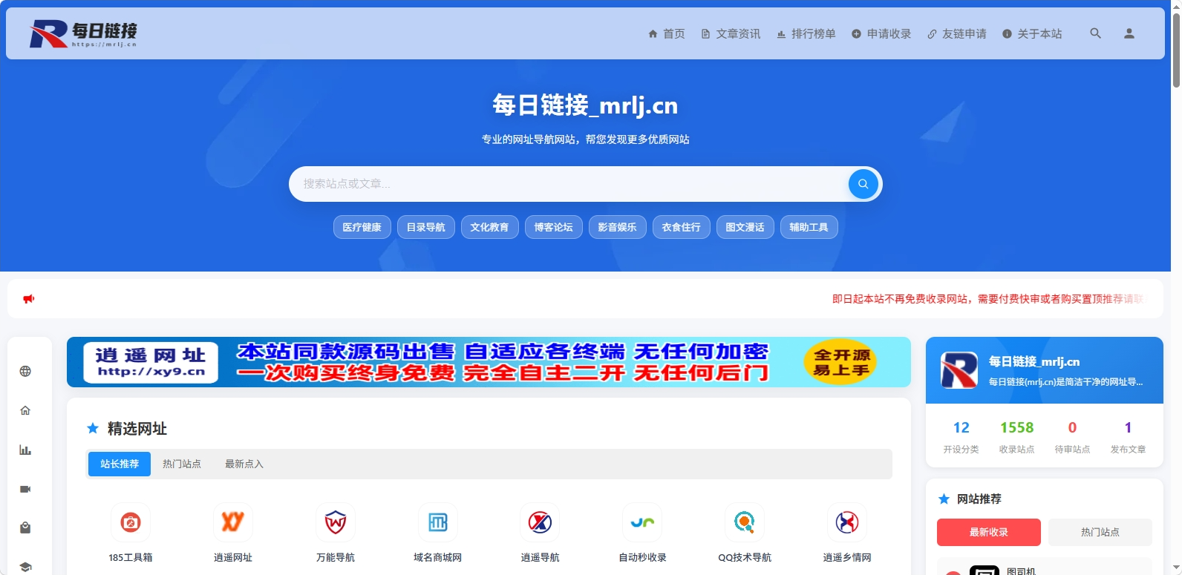Click the 12 开设分类 statistic
Viewport: 1182px width, 575px height.
point(961,437)
